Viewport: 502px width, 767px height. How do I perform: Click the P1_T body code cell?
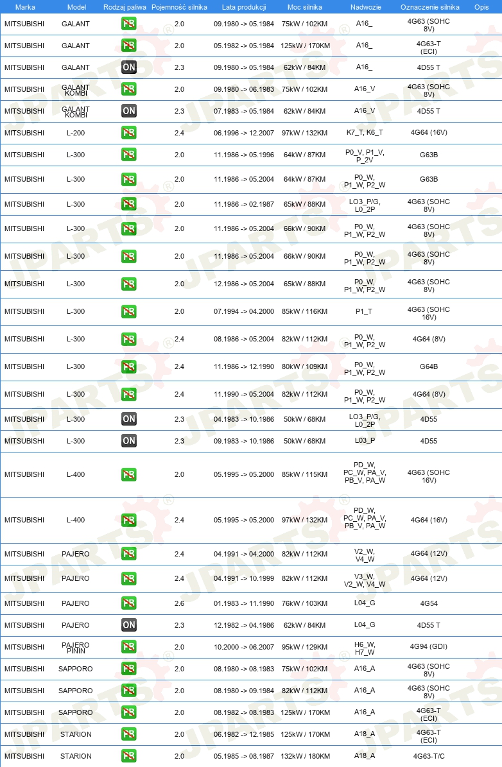(364, 311)
